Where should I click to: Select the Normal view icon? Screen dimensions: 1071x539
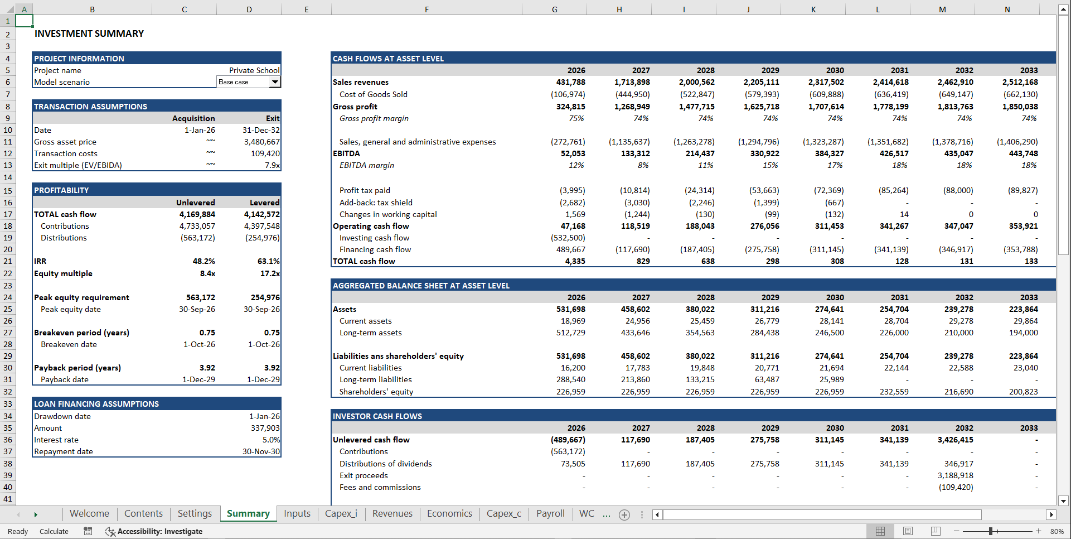click(x=880, y=531)
